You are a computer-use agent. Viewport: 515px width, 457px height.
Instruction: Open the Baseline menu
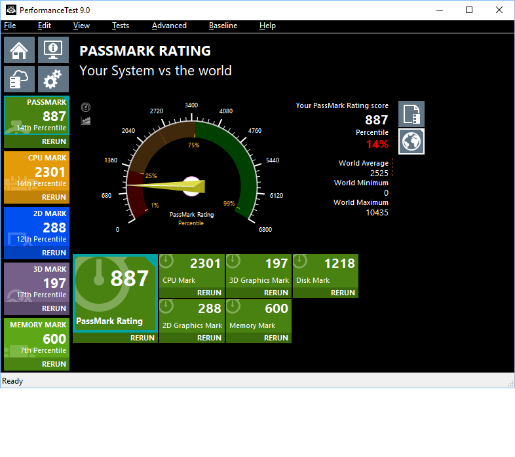[x=223, y=26]
